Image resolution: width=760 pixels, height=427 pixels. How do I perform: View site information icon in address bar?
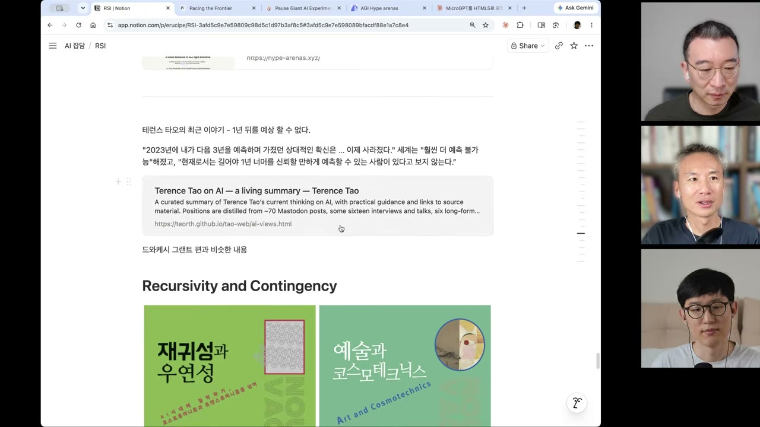[x=110, y=25]
